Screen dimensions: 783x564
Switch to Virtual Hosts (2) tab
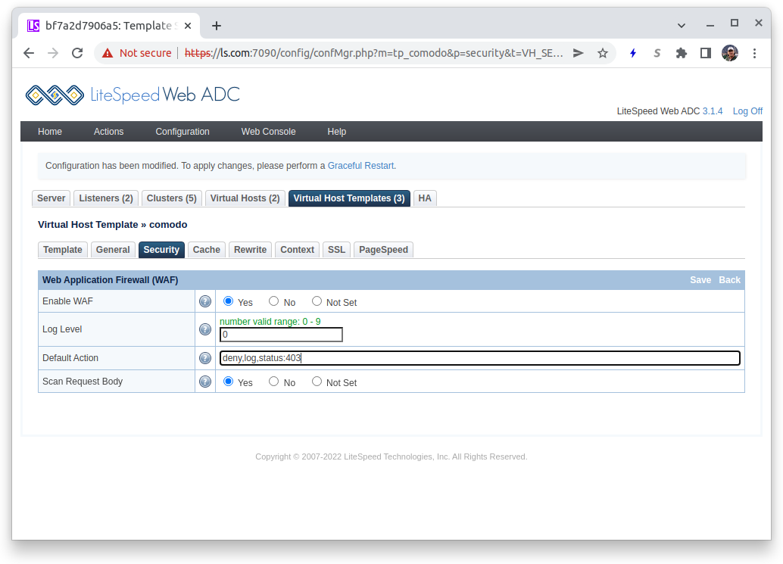pyautogui.click(x=245, y=198)
